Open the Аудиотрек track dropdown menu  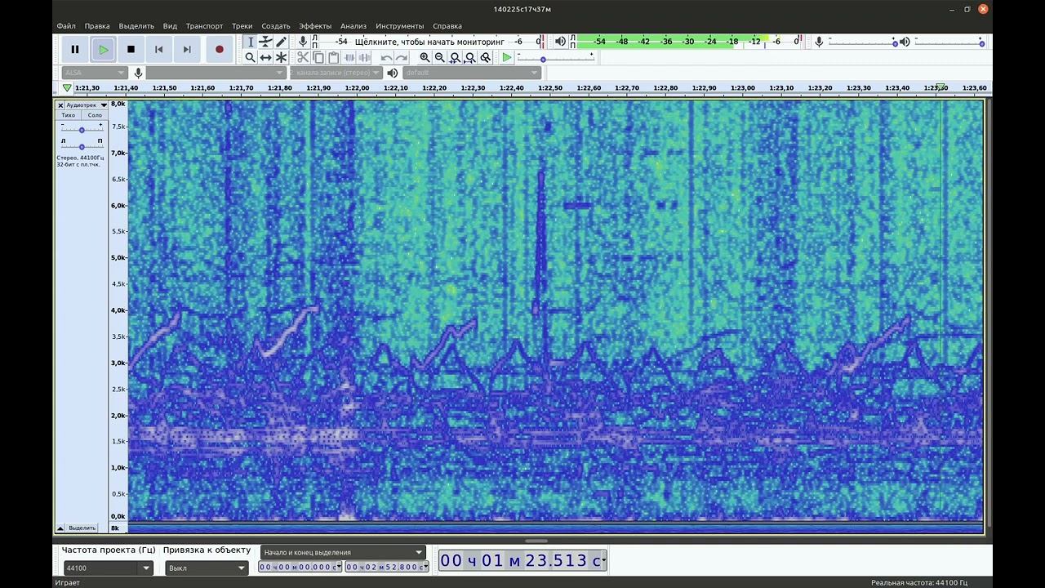[87, 105]
